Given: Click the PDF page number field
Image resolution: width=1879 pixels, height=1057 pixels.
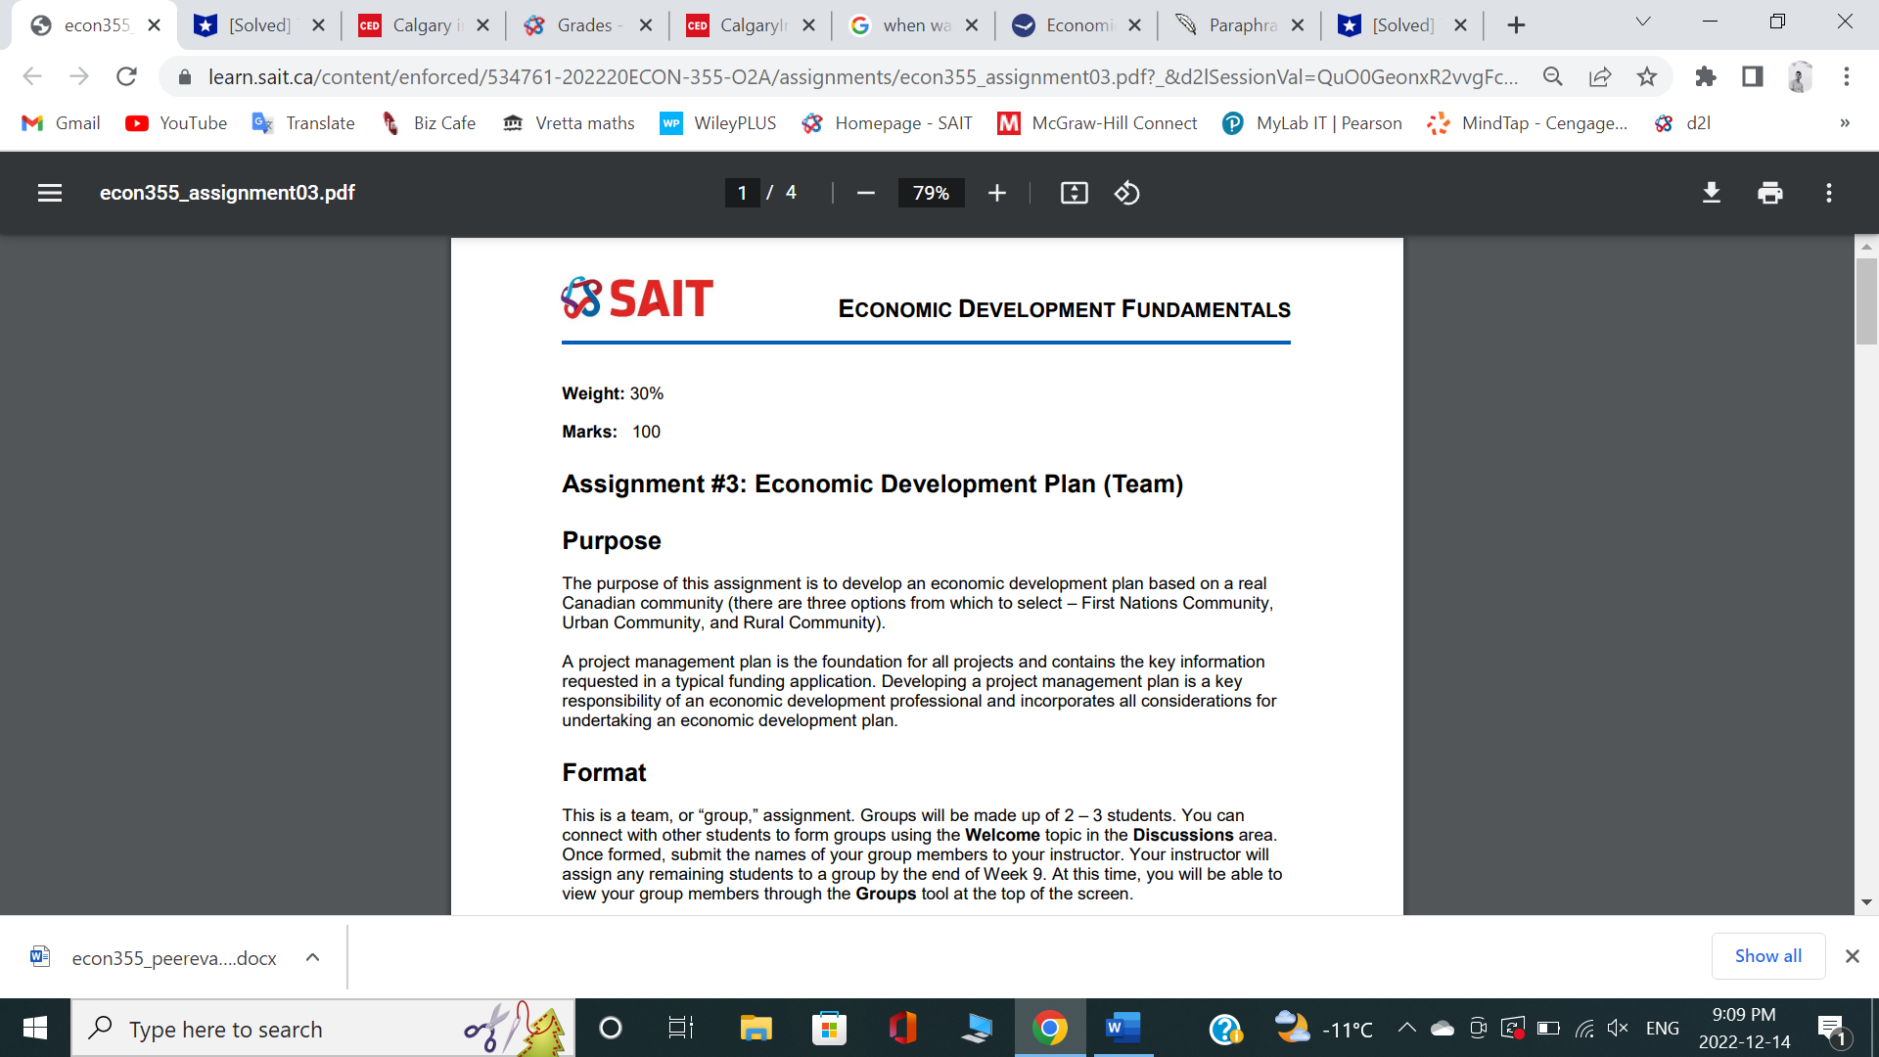Looking at the screenshot, I should tap(742, 193).
